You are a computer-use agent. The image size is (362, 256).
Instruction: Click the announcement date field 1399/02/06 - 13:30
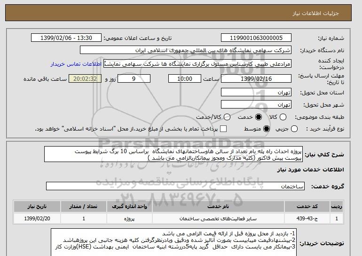coord(66,38)
